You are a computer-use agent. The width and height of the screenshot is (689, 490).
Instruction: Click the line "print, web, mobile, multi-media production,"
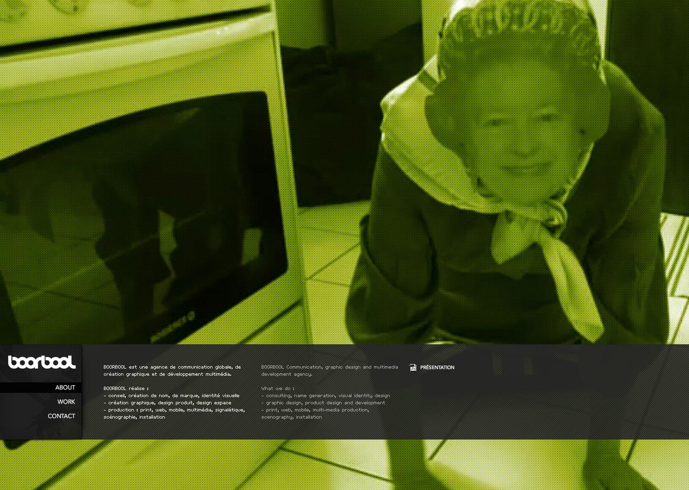pyautogui.click(x=315, y=410)
